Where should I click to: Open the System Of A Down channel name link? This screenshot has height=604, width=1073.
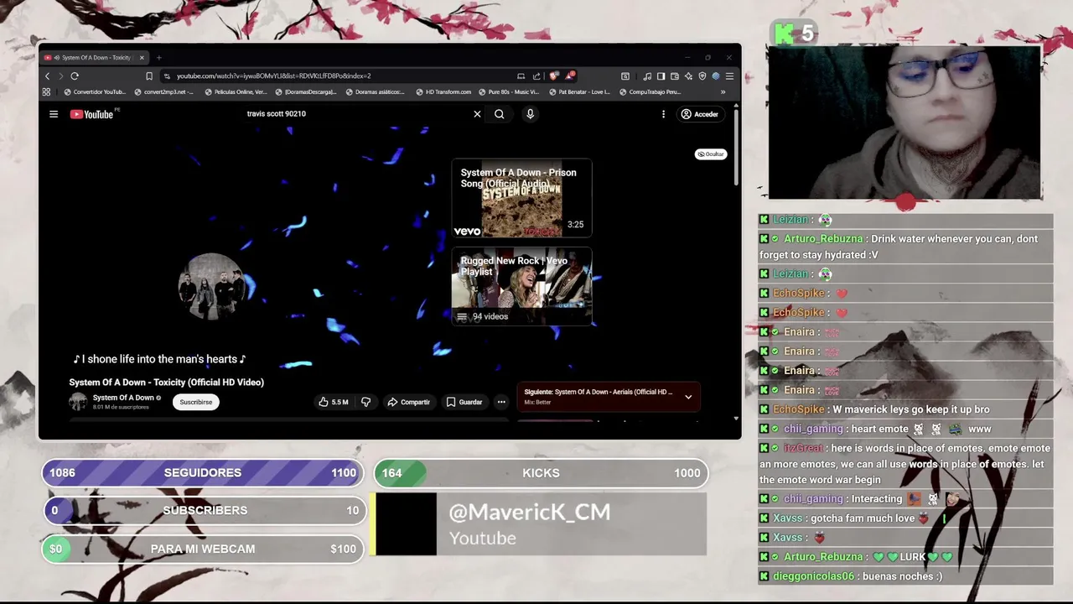pyautogui.click(x=123, y=398)
